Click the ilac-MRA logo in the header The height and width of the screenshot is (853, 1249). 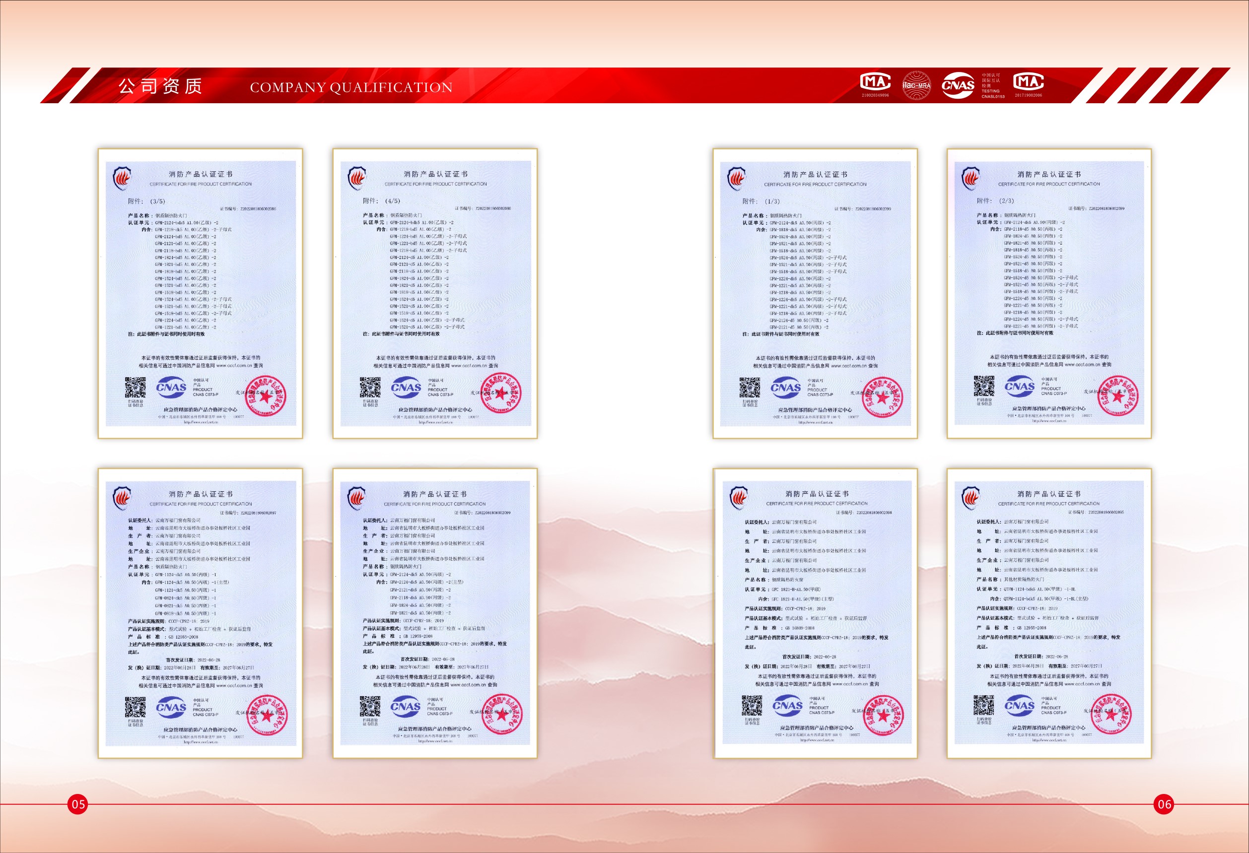[916, 85]
